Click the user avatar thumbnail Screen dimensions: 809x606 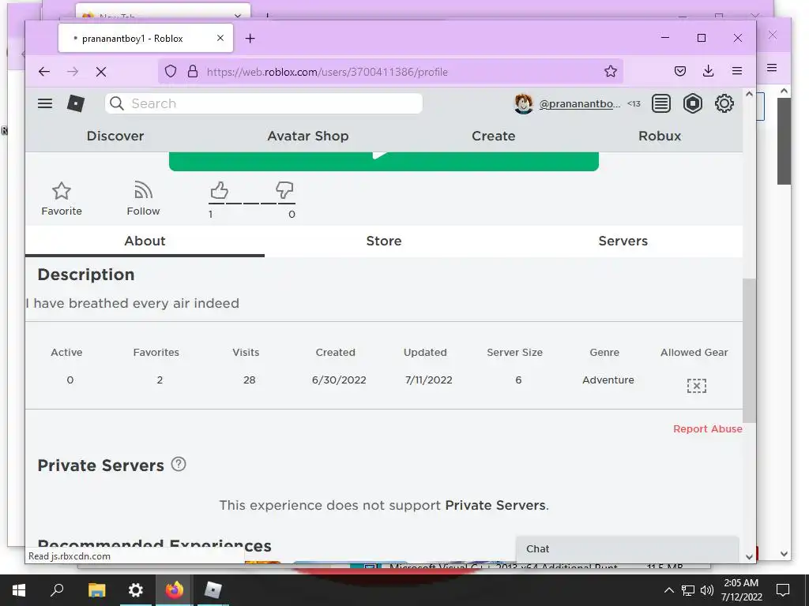[x=524, y=103]
